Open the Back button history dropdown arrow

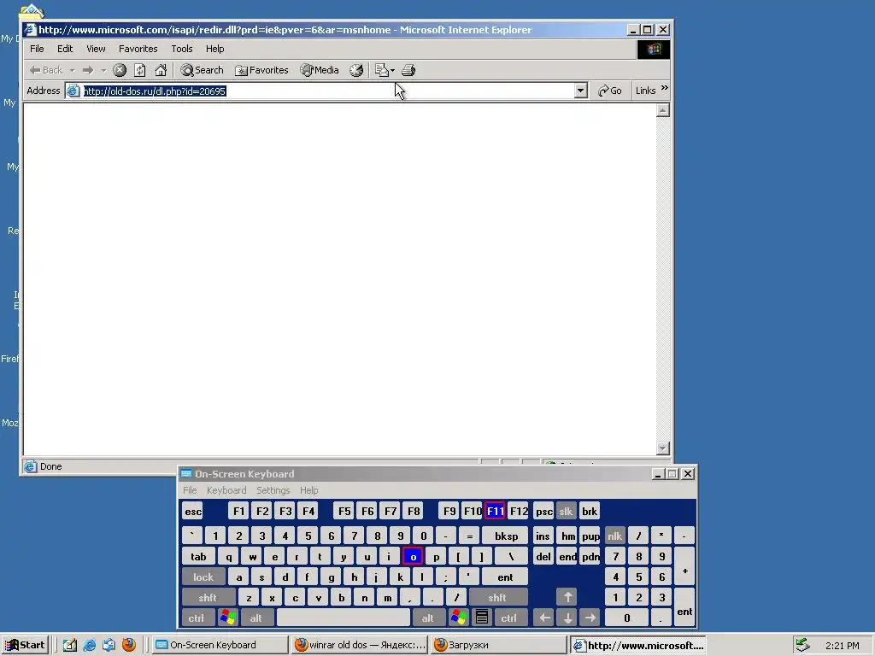pyautogui.click(x=72, y=70)
